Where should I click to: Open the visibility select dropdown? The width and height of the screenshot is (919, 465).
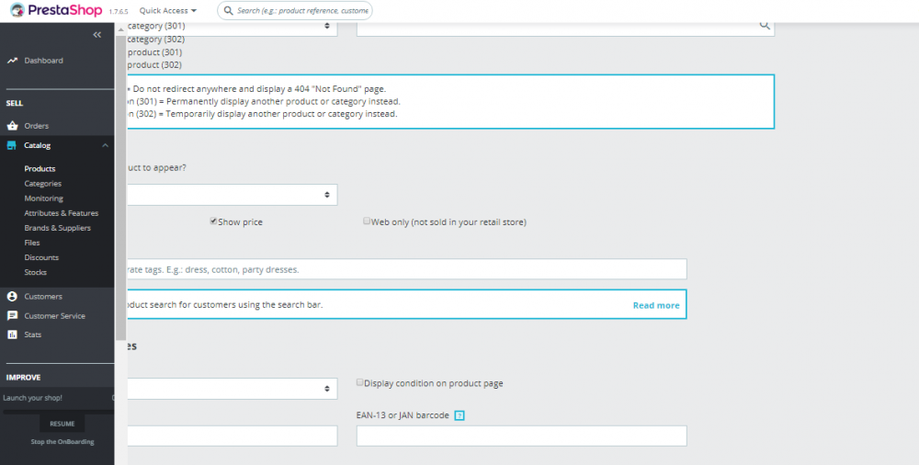(230, 195)
